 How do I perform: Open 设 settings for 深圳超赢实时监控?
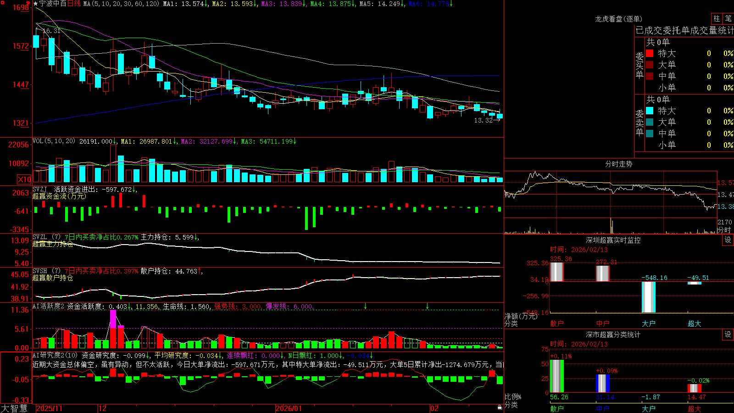[728, 240]
